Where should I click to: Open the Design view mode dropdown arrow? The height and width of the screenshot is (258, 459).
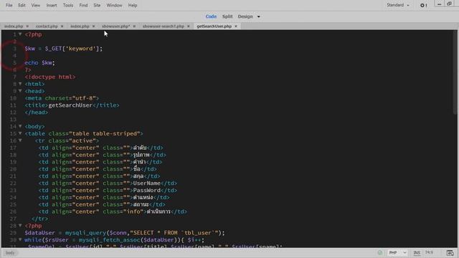coord(258,16)
